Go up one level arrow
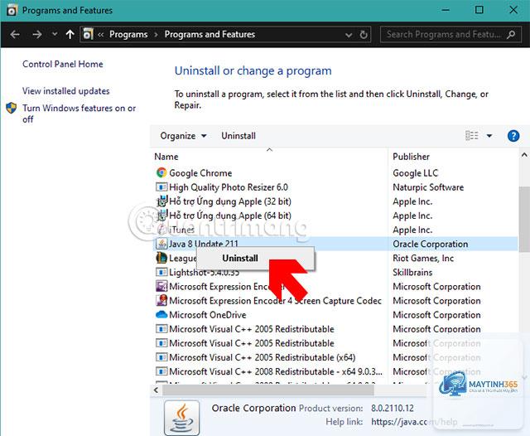 70,35
